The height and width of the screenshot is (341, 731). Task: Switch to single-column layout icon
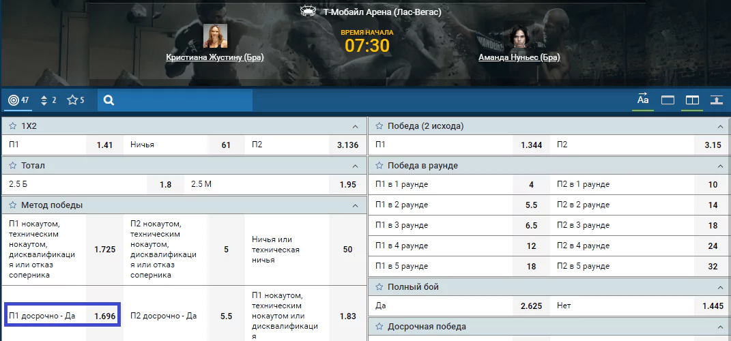668,100
